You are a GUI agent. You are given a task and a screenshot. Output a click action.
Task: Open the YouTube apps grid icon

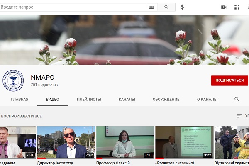237,7
